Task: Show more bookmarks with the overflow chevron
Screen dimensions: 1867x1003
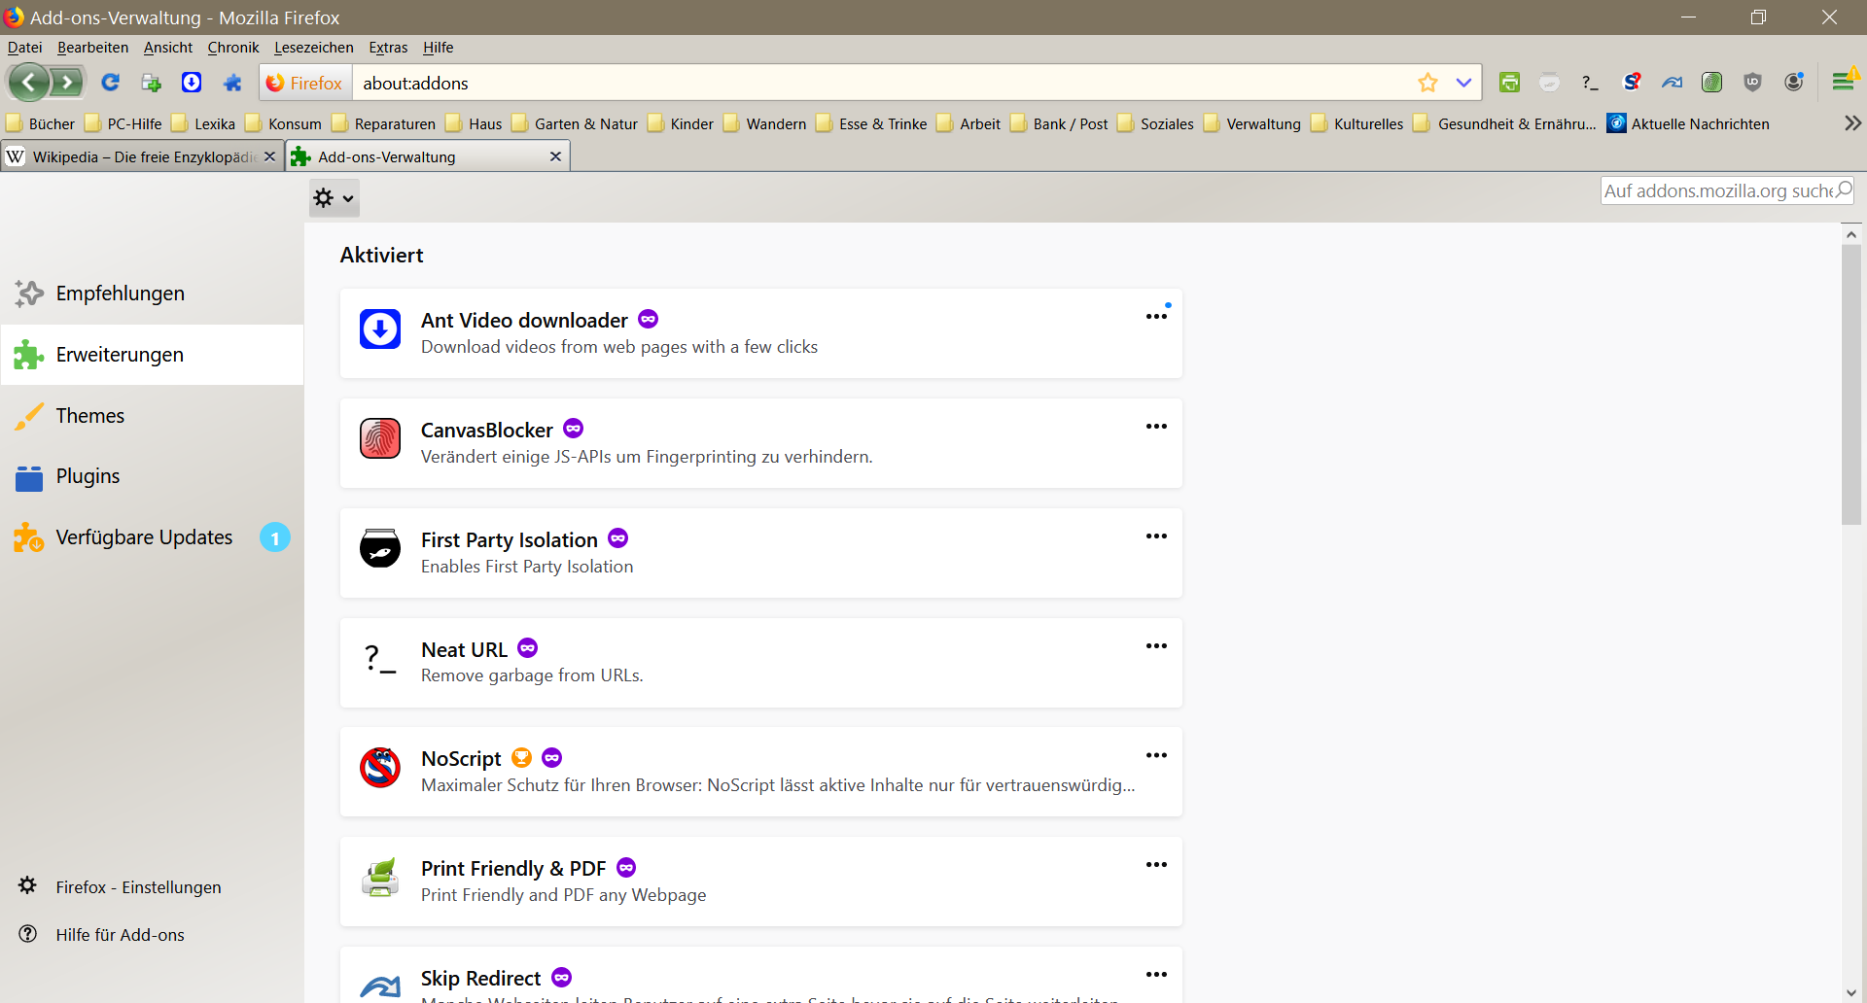Action: click(x=1852, y=123)
